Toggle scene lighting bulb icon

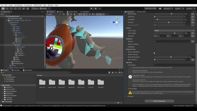[x=68, y=14]
